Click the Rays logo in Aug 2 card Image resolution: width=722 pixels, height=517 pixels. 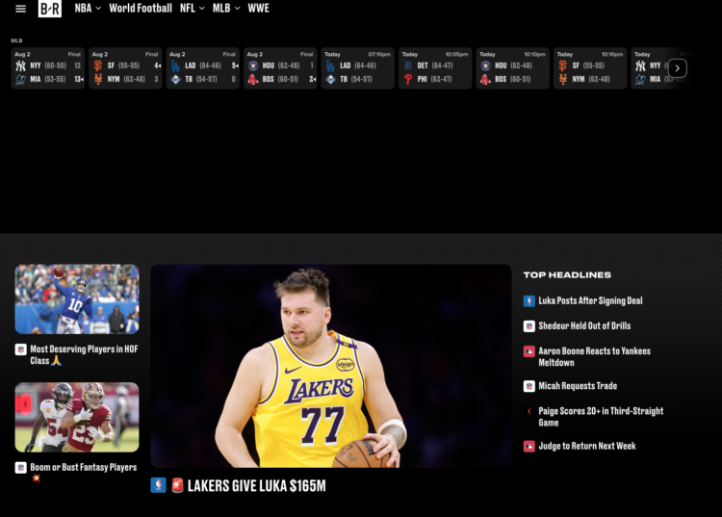click(x=175, y=79)
